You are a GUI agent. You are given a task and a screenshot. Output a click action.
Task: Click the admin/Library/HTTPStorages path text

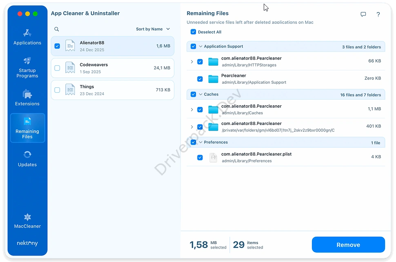point(249,65)
